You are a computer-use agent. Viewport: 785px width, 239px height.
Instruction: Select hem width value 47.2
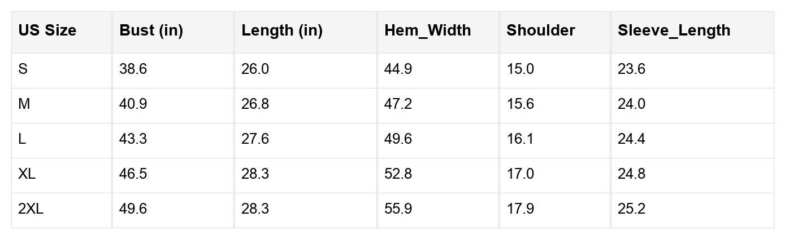coord(398,104)
